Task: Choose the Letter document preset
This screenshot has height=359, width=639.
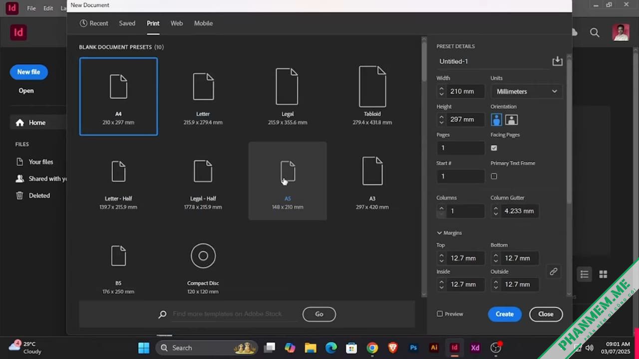Action: click(203, 96)
